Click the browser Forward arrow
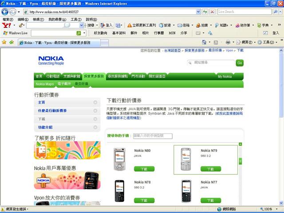This screenshot has height=213, width=284. pos(12,12)
